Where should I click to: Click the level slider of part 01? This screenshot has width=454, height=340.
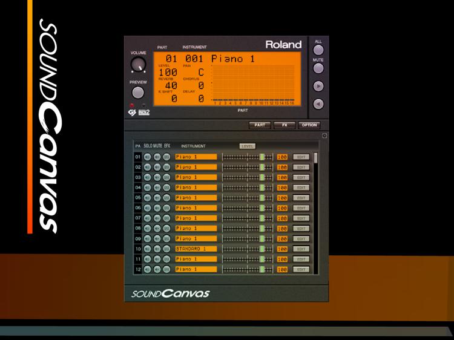248,157
